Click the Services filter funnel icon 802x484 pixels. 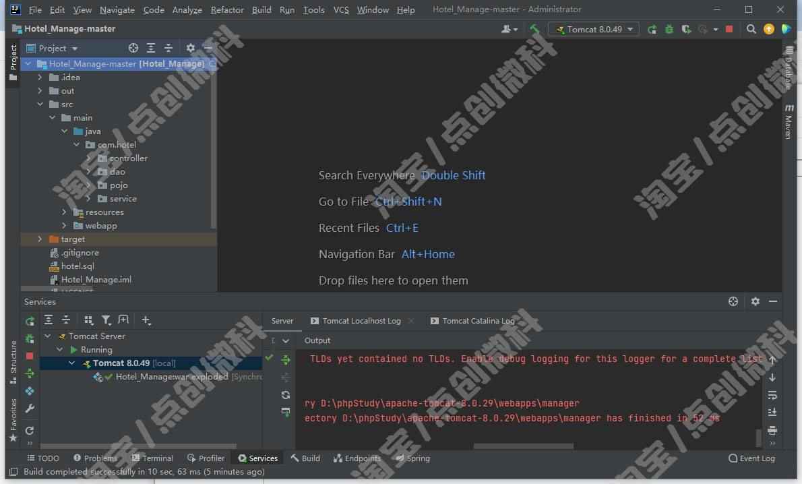[106, 320]
